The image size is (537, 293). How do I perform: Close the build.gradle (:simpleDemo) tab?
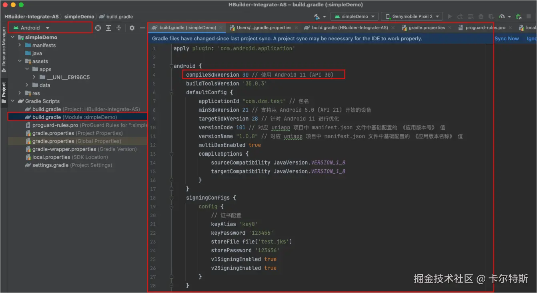pyautogui.click(x=221, y=28)
